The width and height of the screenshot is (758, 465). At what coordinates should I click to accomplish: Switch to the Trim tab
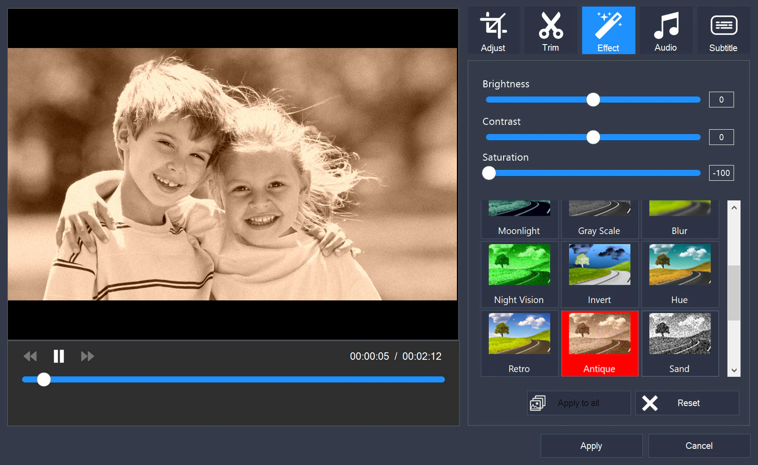coord(551,31)
